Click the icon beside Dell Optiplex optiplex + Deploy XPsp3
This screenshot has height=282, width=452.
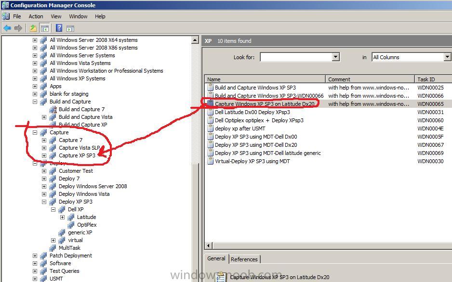click(210, 120)
